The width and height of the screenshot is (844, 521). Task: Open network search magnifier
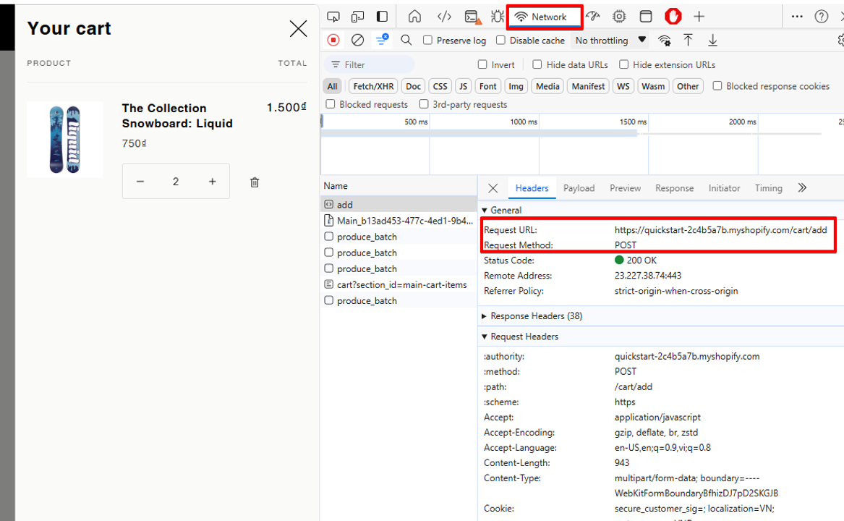pyautogui.click(x=406, y=41)
